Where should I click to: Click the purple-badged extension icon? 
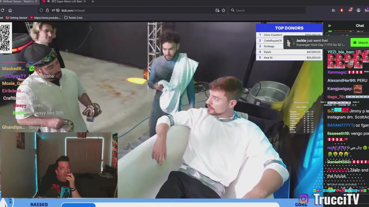(x=367, y=10)
